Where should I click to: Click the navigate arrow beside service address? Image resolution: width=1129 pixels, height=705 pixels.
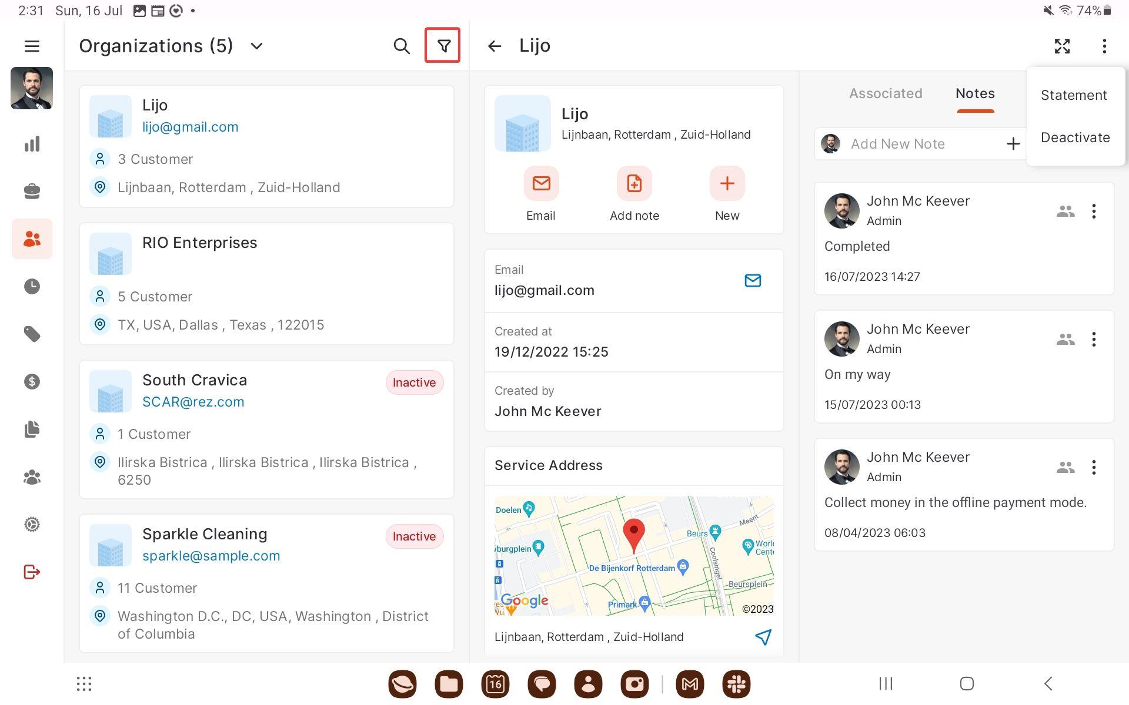763,637
